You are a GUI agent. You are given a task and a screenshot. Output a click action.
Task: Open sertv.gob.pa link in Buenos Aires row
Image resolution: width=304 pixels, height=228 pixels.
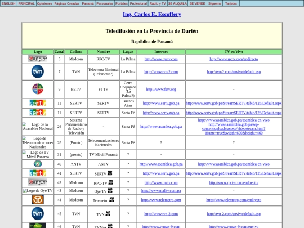click(x=161, y=104)
